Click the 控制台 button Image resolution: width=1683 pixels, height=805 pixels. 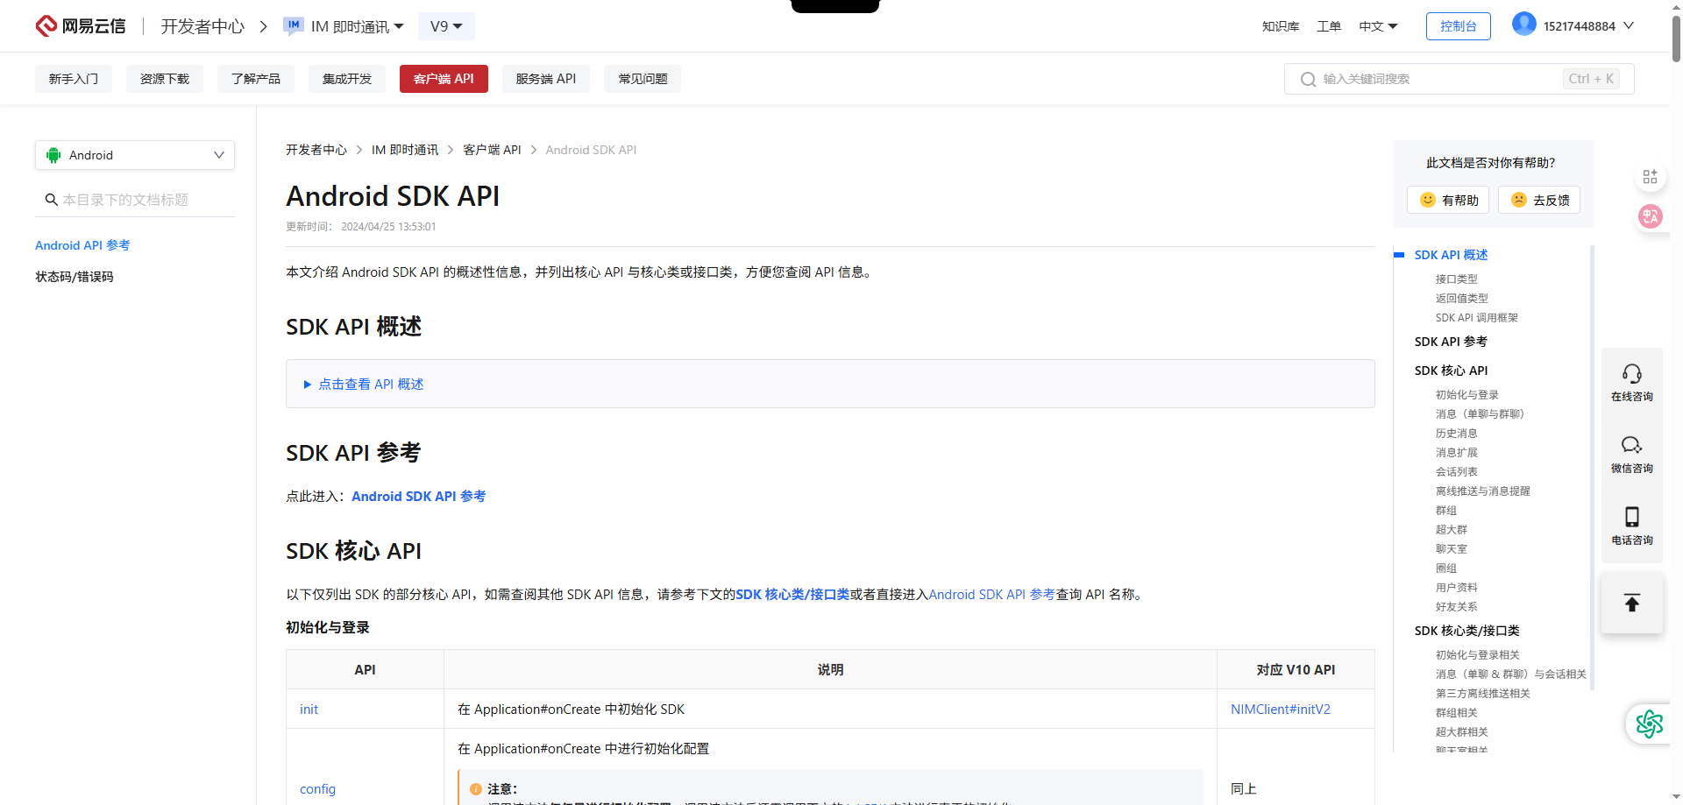pyautogui.click(x=1459, y=26)
